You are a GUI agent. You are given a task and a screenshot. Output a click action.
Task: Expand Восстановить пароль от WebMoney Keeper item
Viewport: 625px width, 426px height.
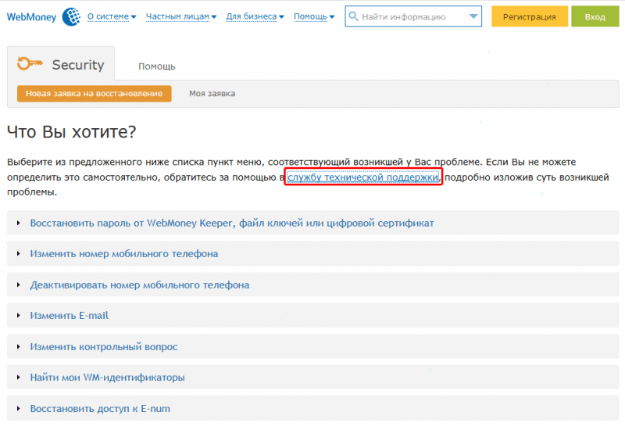click(313, 223)
